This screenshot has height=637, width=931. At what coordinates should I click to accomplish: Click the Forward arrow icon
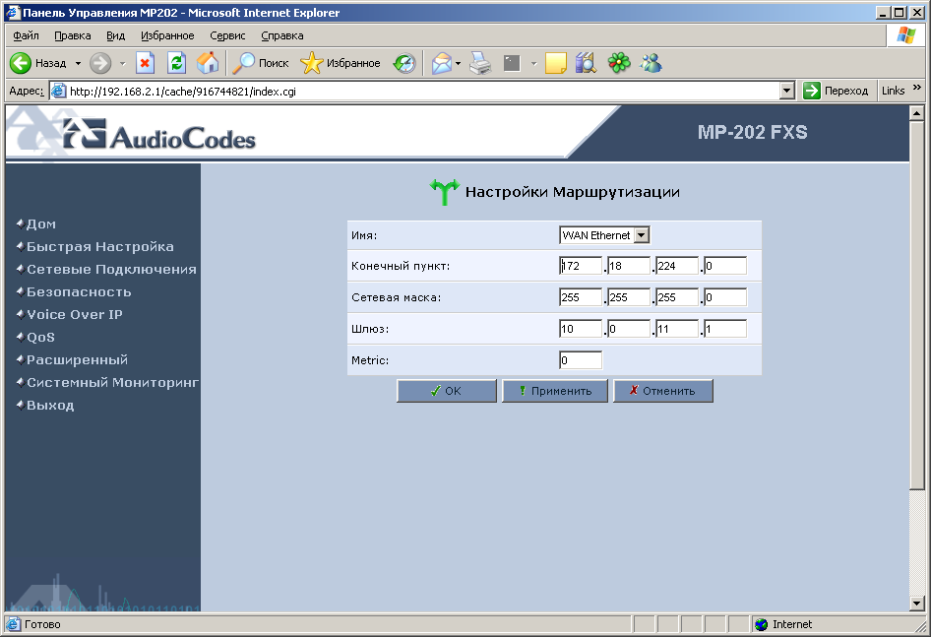coord(100,63)
